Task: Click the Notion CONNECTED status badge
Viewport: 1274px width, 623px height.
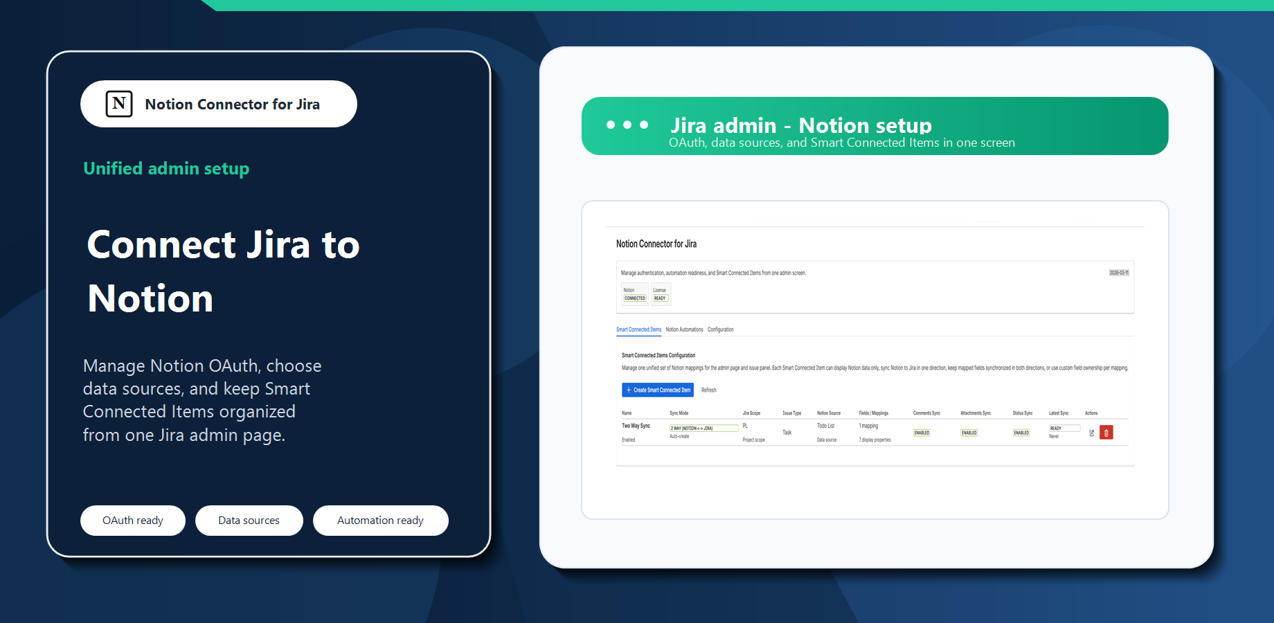Action: coord(635,298)
